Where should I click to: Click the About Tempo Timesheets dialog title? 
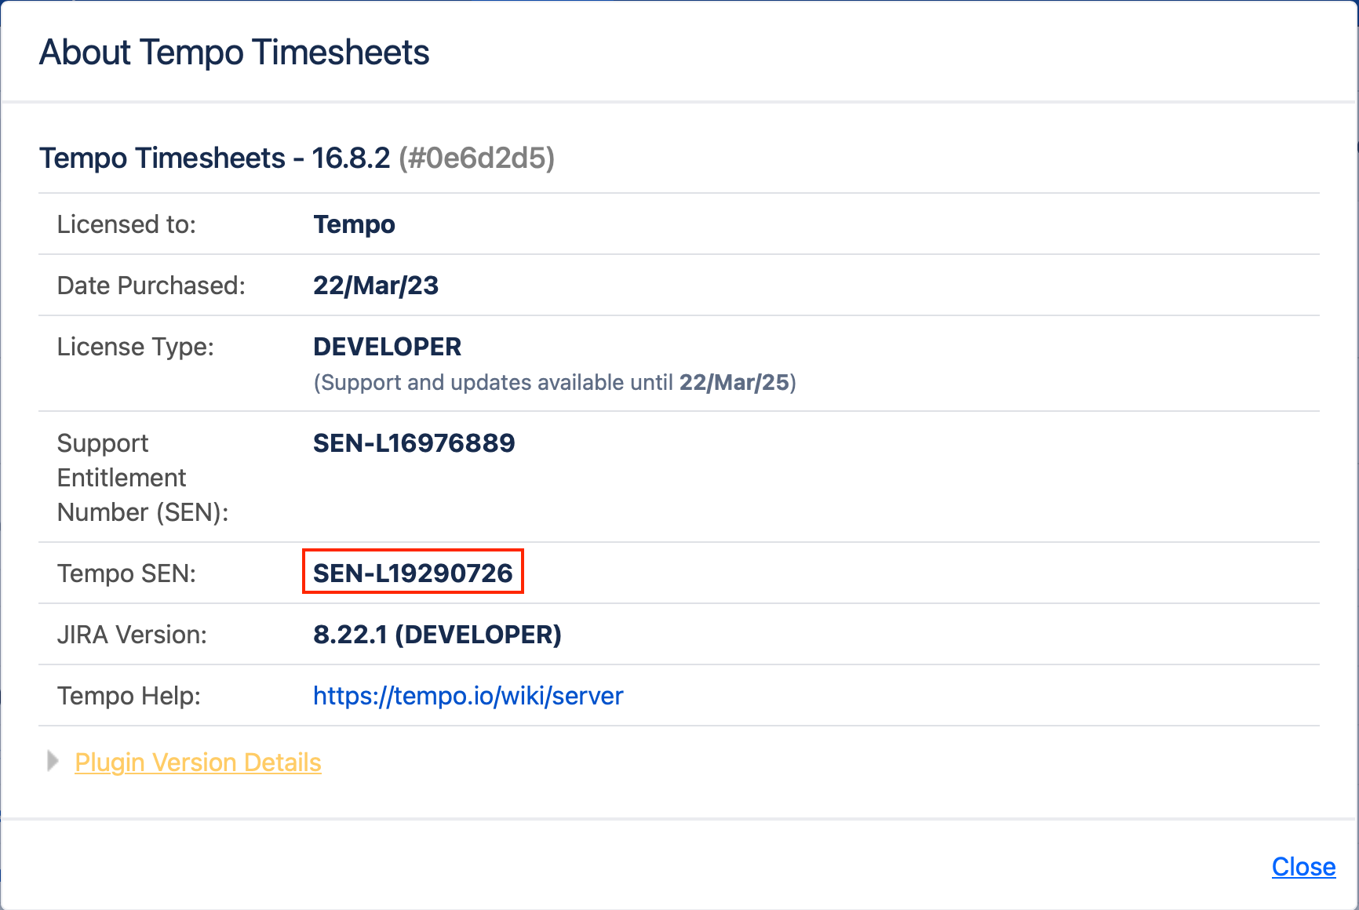point(234,52)
